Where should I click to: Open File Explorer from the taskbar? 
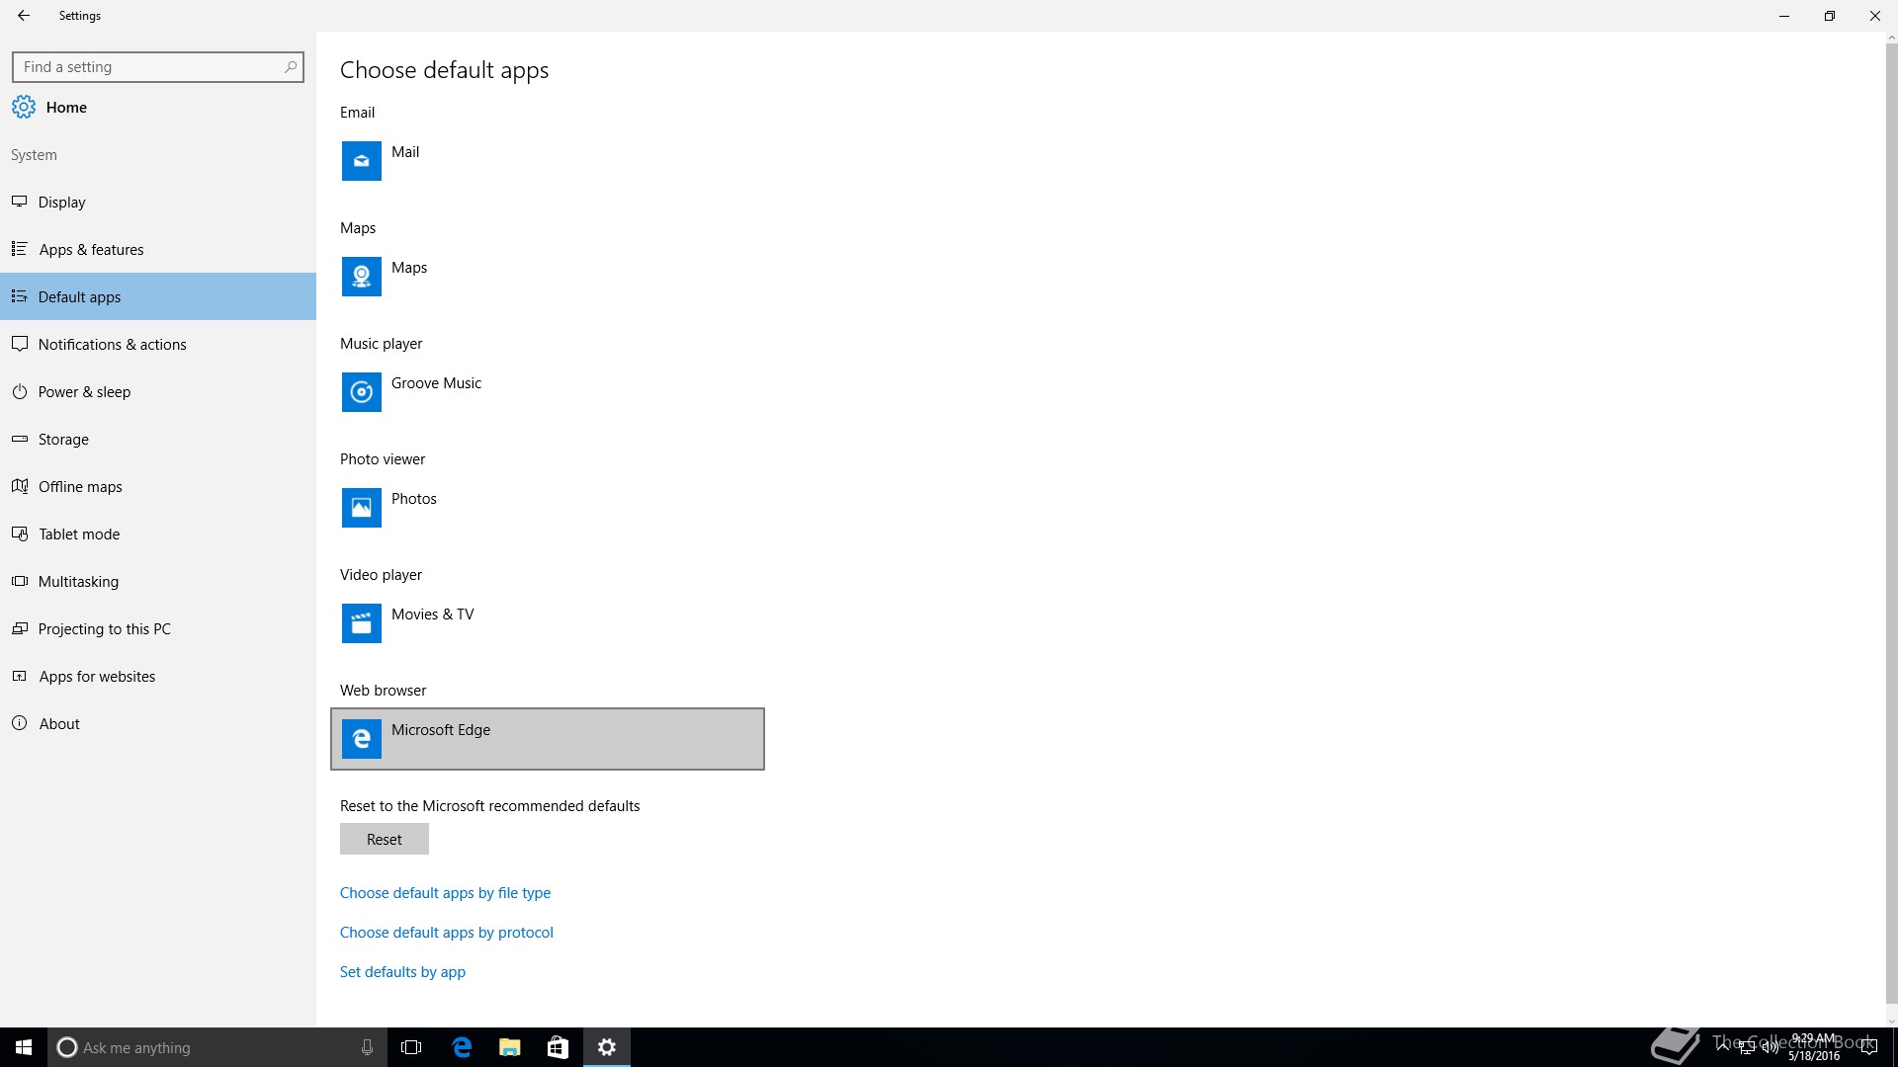pos(510,1047)
